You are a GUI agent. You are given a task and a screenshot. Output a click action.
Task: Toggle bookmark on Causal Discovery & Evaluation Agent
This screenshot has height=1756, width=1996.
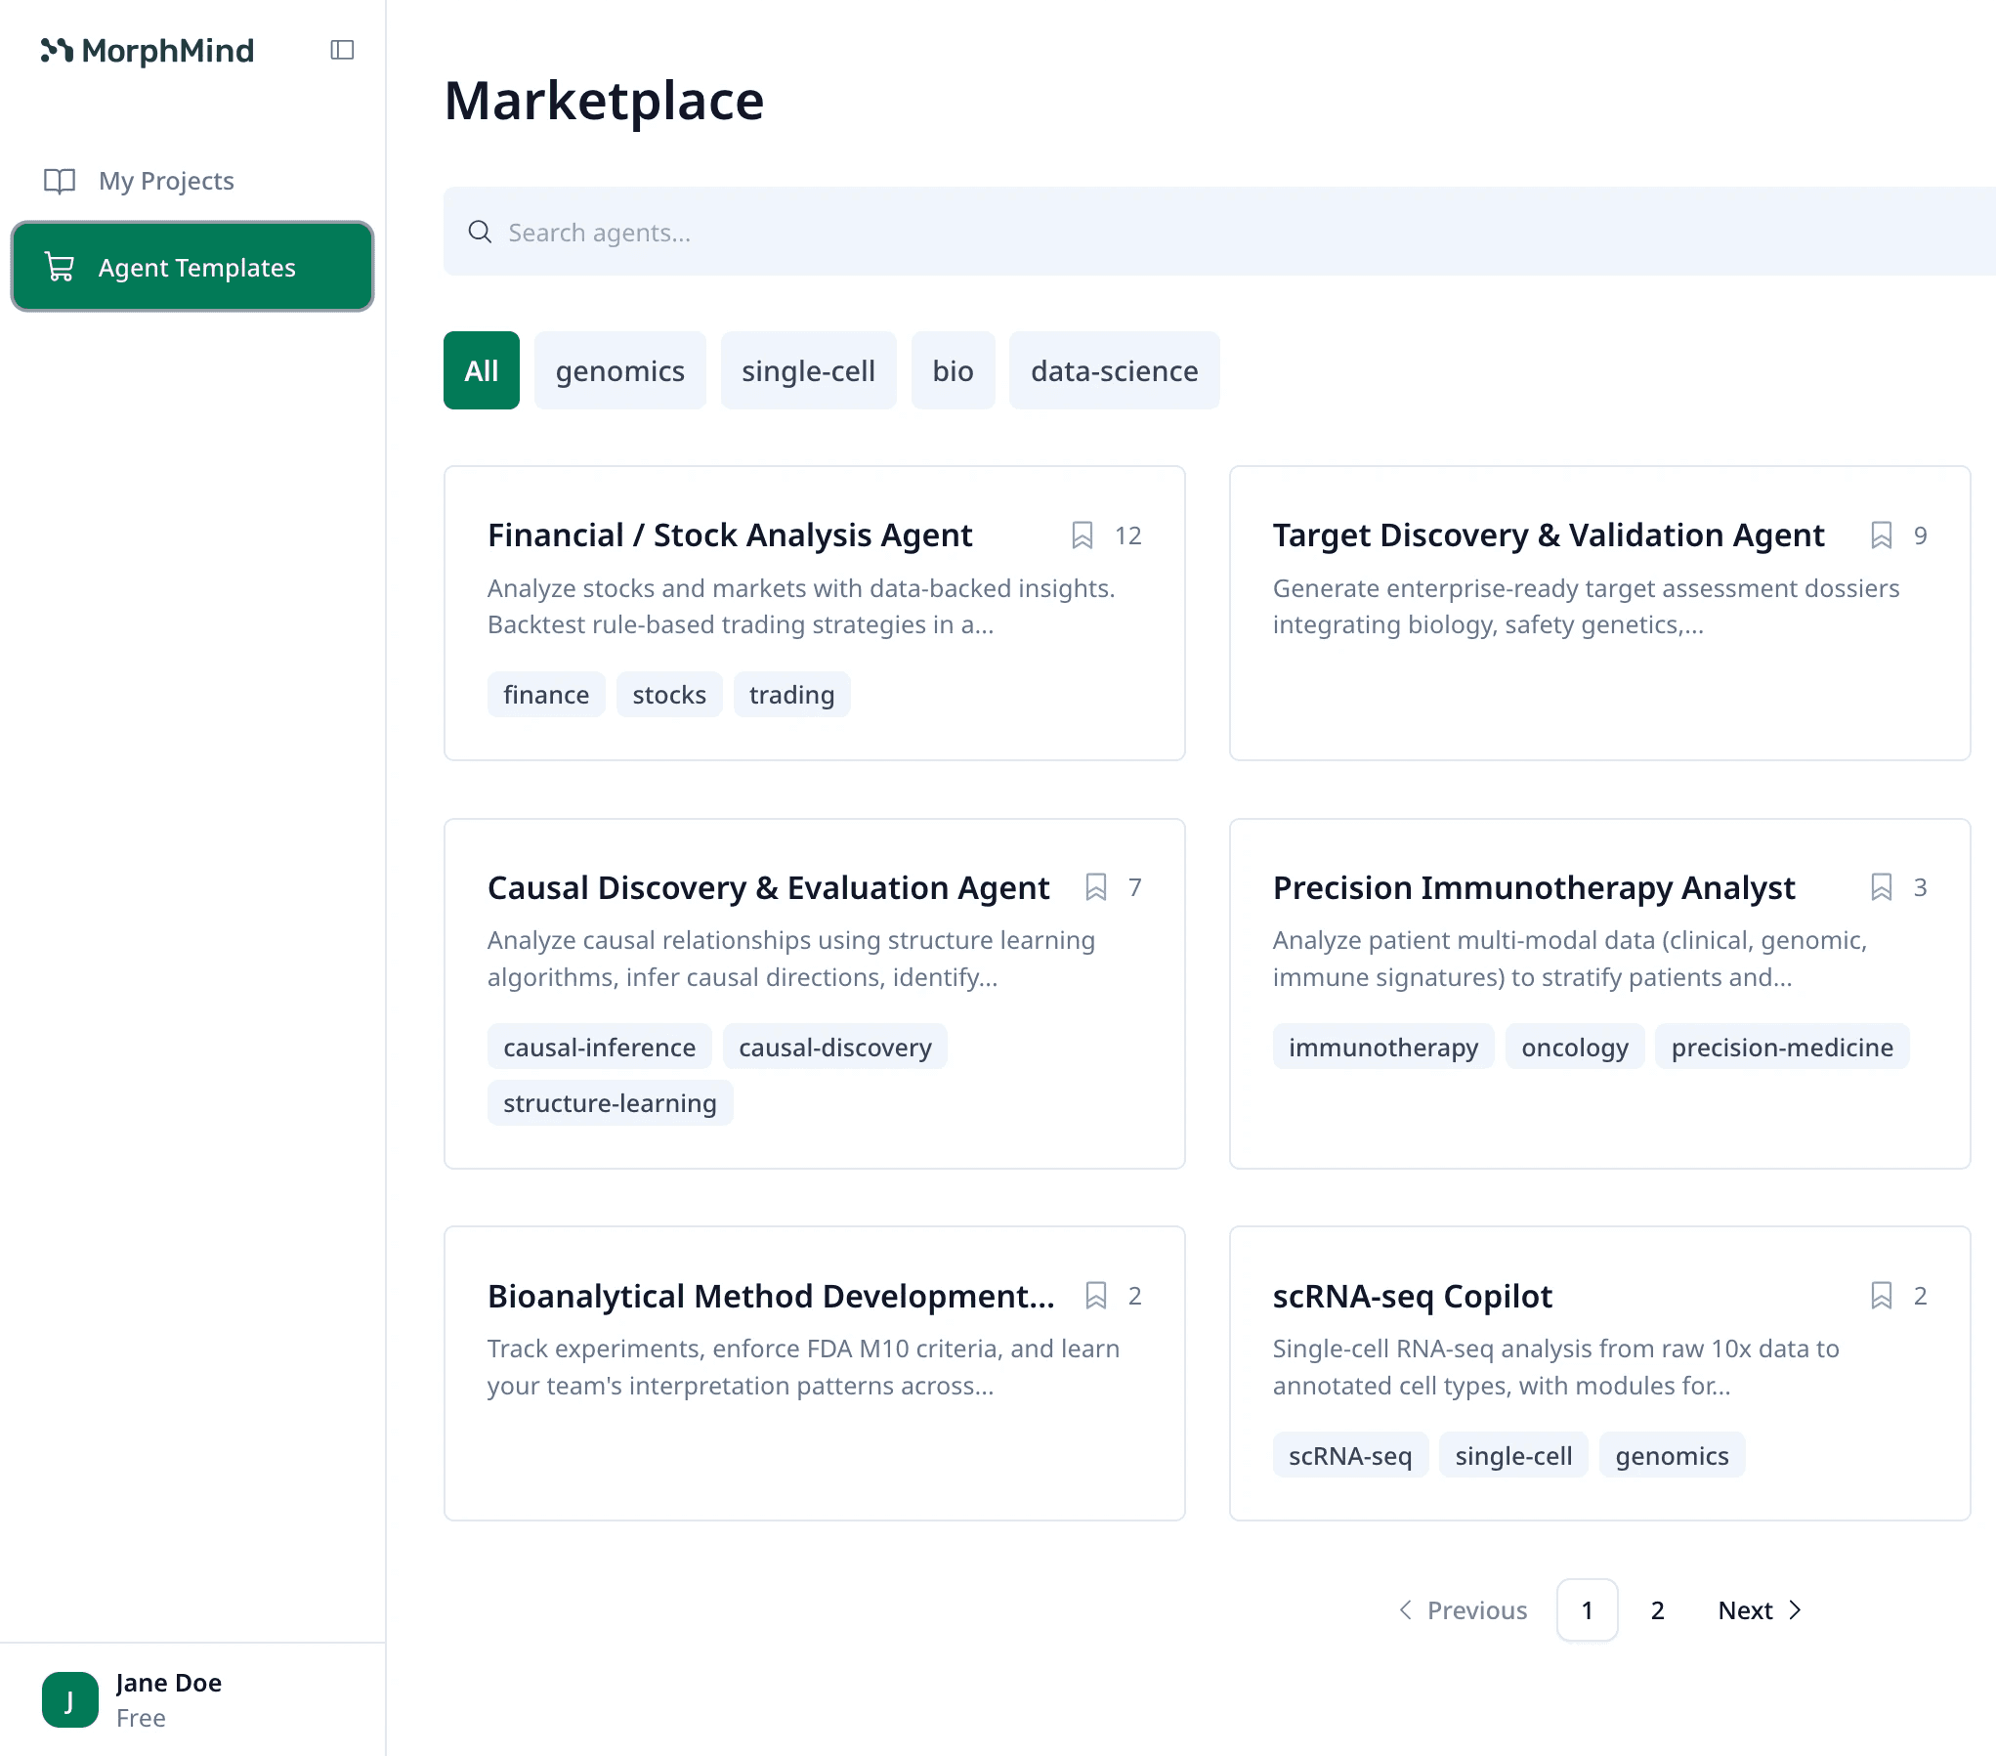[1095, 887]
